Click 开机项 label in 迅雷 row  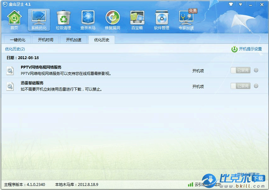198,87
